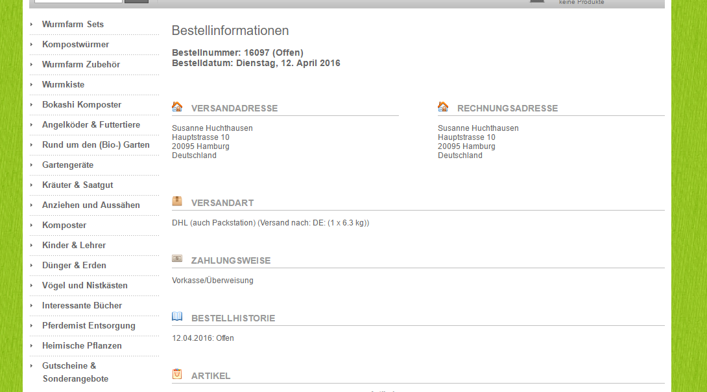Click the open book icon beside Bestellhistorie
The height and width of the screenshot is (392, 707).
[x=177, y=317]
